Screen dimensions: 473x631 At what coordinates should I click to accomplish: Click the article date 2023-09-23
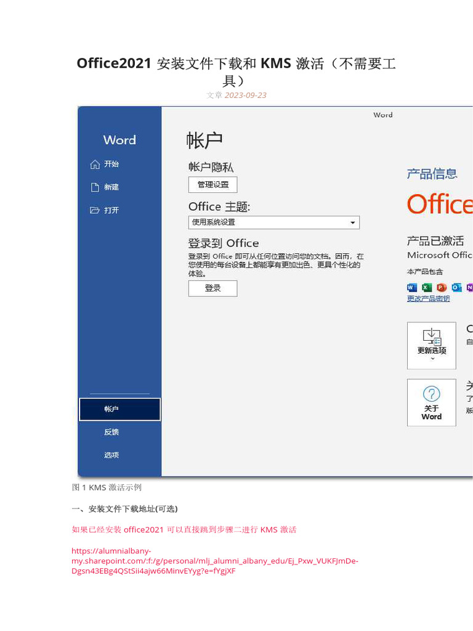pyautogui.click(x=245, y=96)
